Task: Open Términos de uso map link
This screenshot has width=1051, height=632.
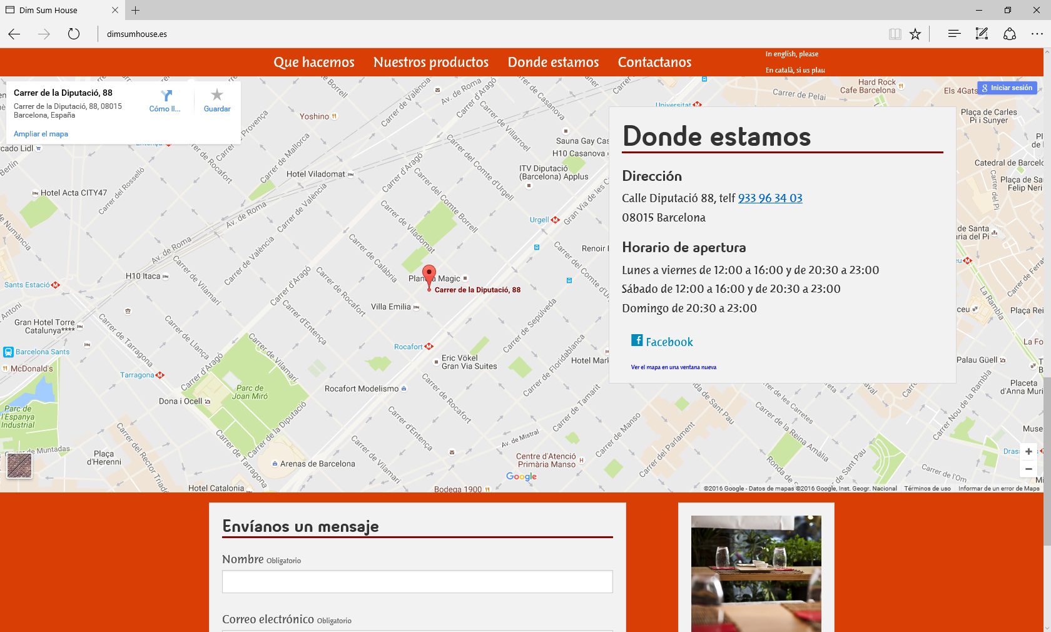Action: 927,489
